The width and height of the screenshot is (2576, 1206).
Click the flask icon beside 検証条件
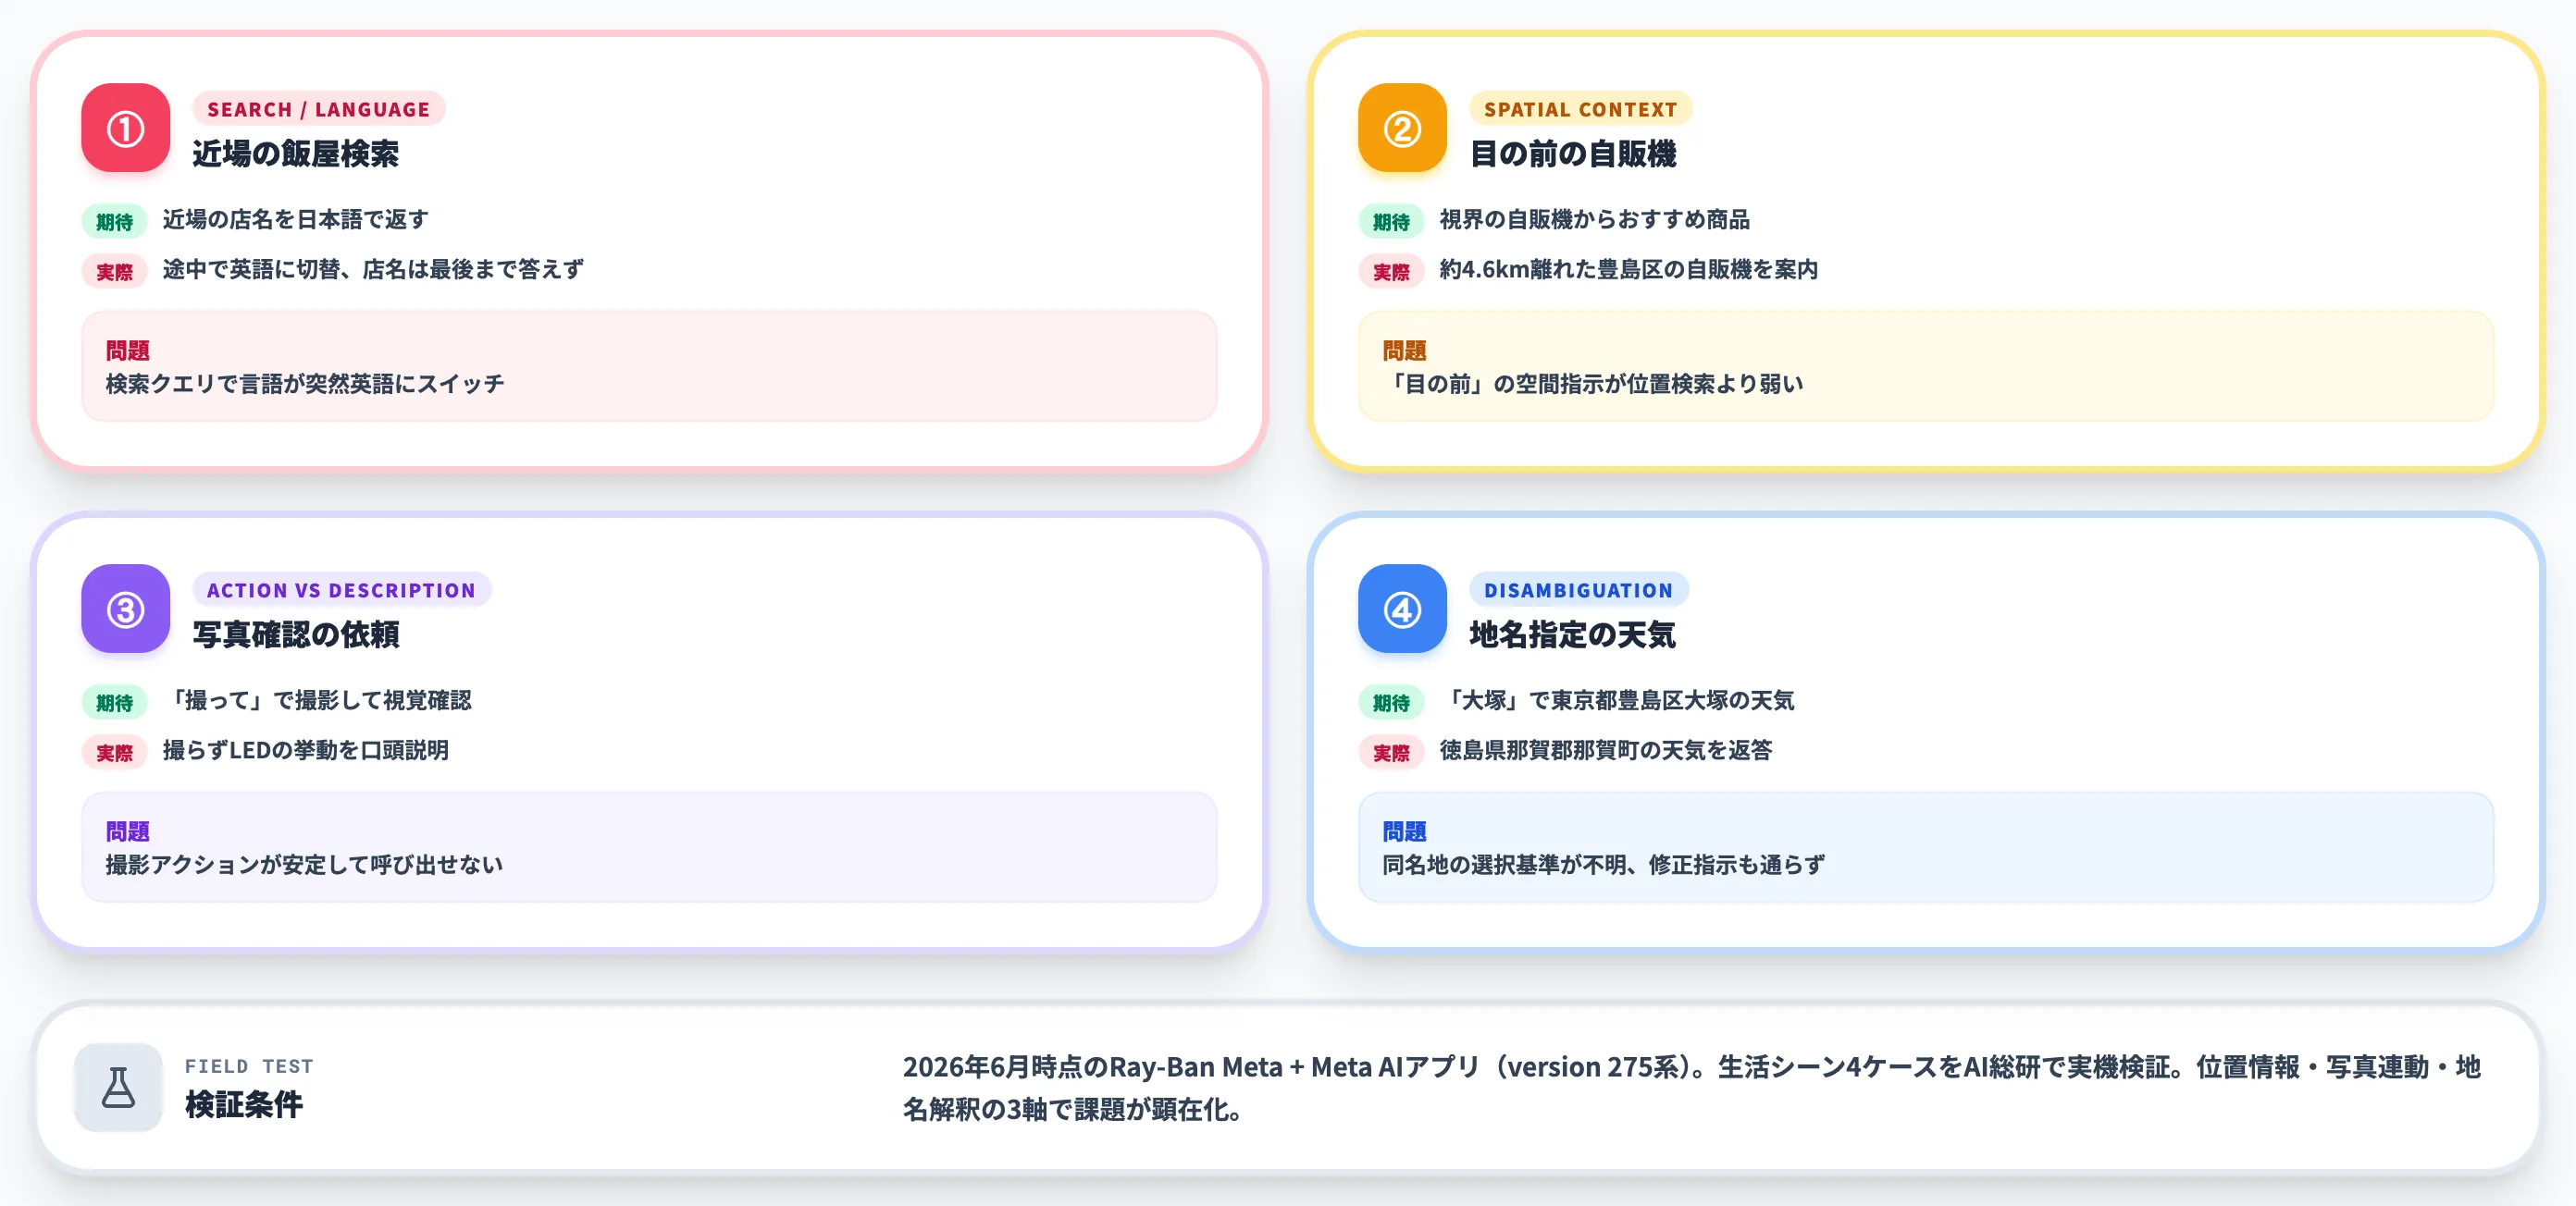[118, 1087]
